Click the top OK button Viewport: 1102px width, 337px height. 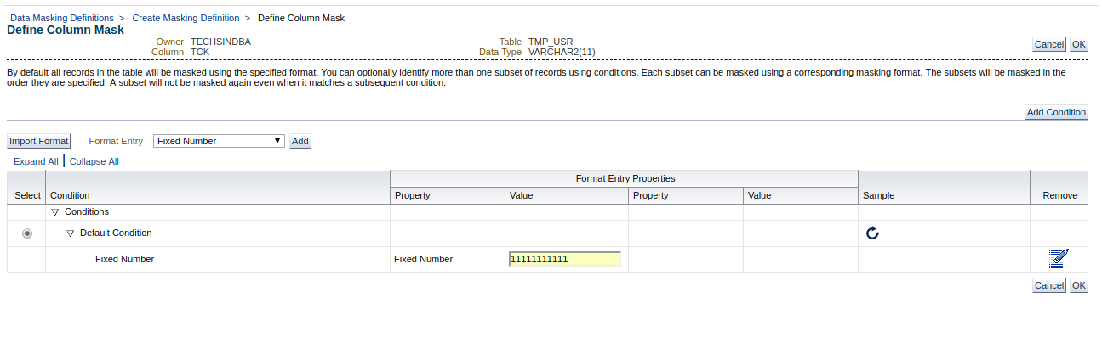[x=1079, y=44]
